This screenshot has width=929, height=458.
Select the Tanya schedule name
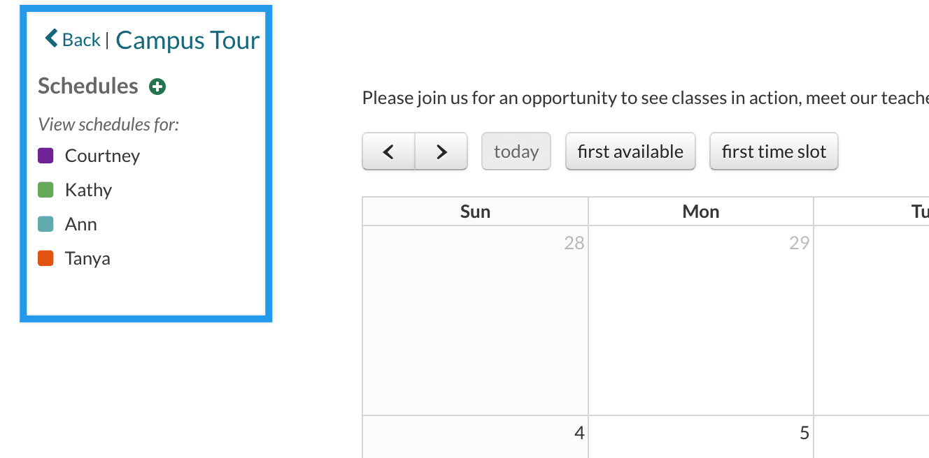click(x=87, y=258)
